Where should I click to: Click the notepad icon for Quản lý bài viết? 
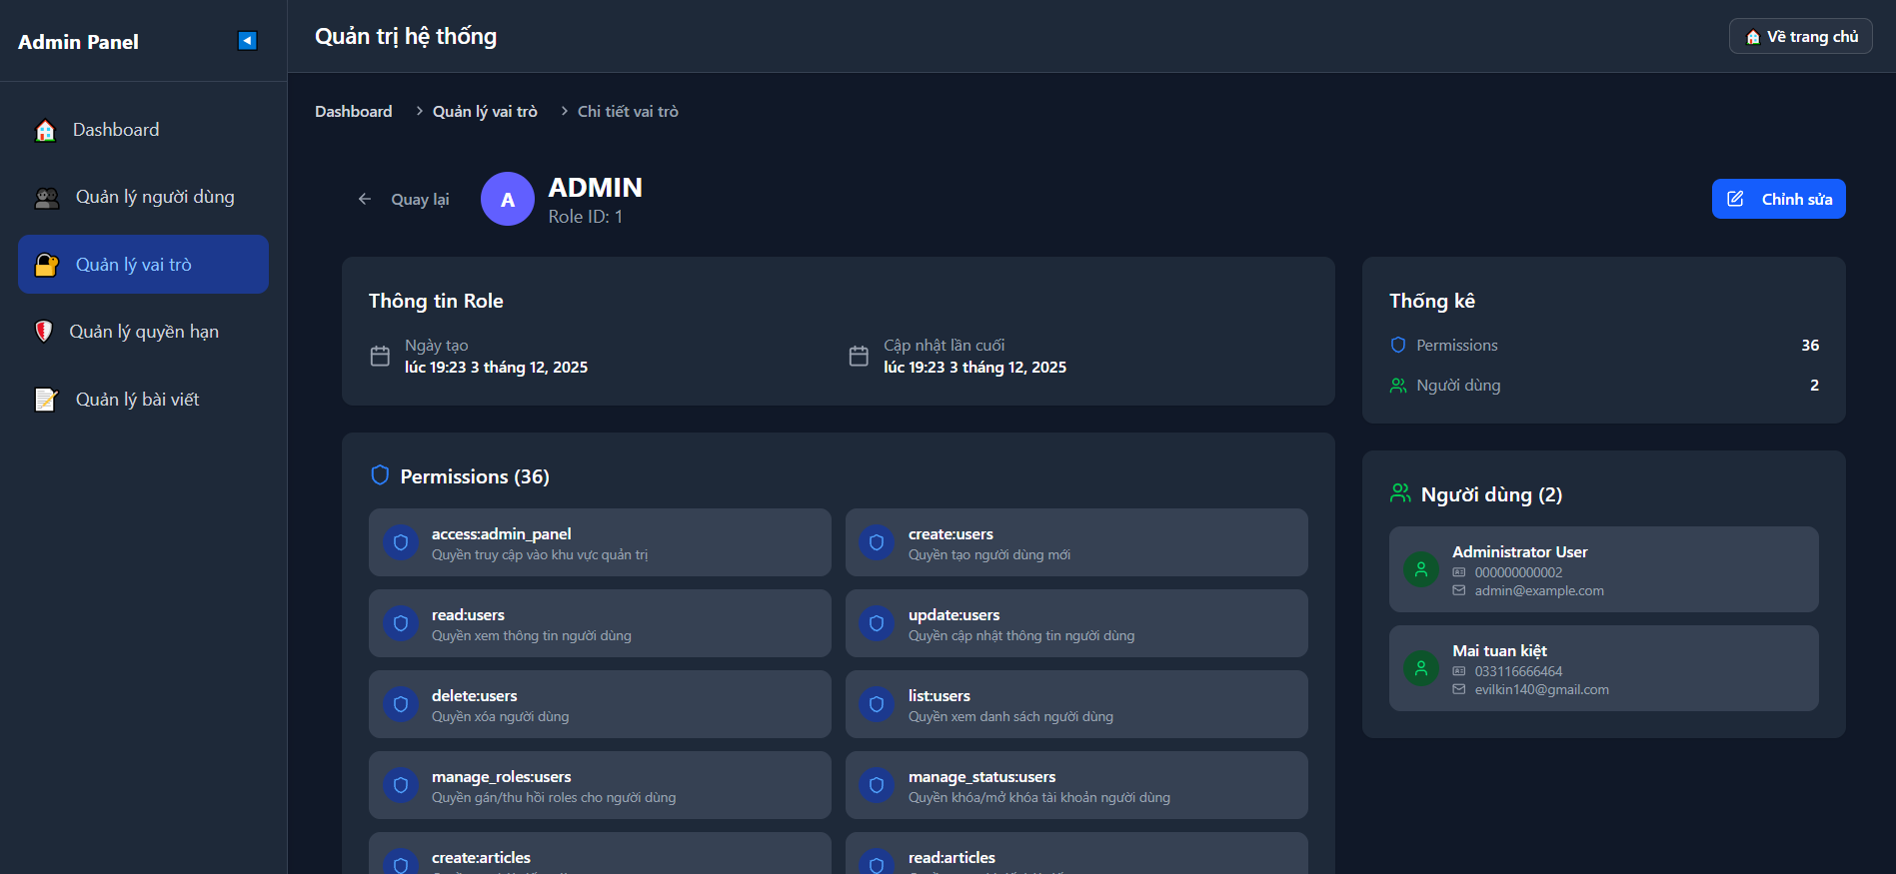[46, 400]
